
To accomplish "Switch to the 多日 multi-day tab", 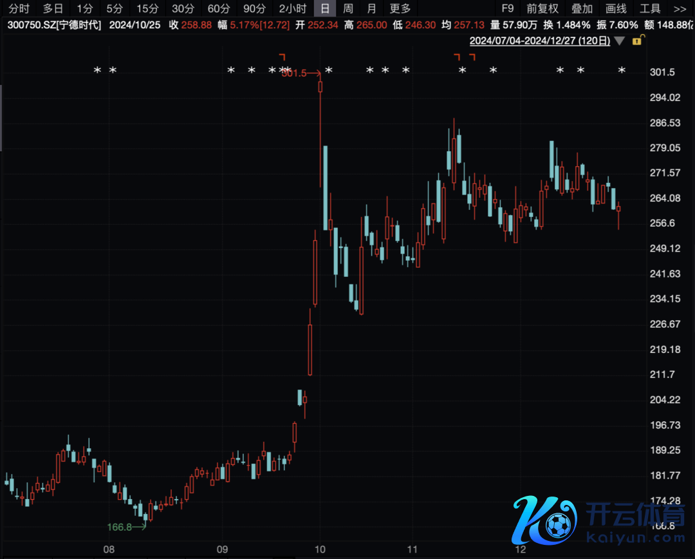I will point(53,8).
